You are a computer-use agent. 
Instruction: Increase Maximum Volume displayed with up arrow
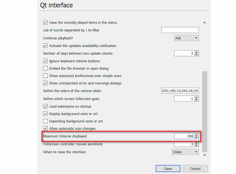click(x=196, y=135)
